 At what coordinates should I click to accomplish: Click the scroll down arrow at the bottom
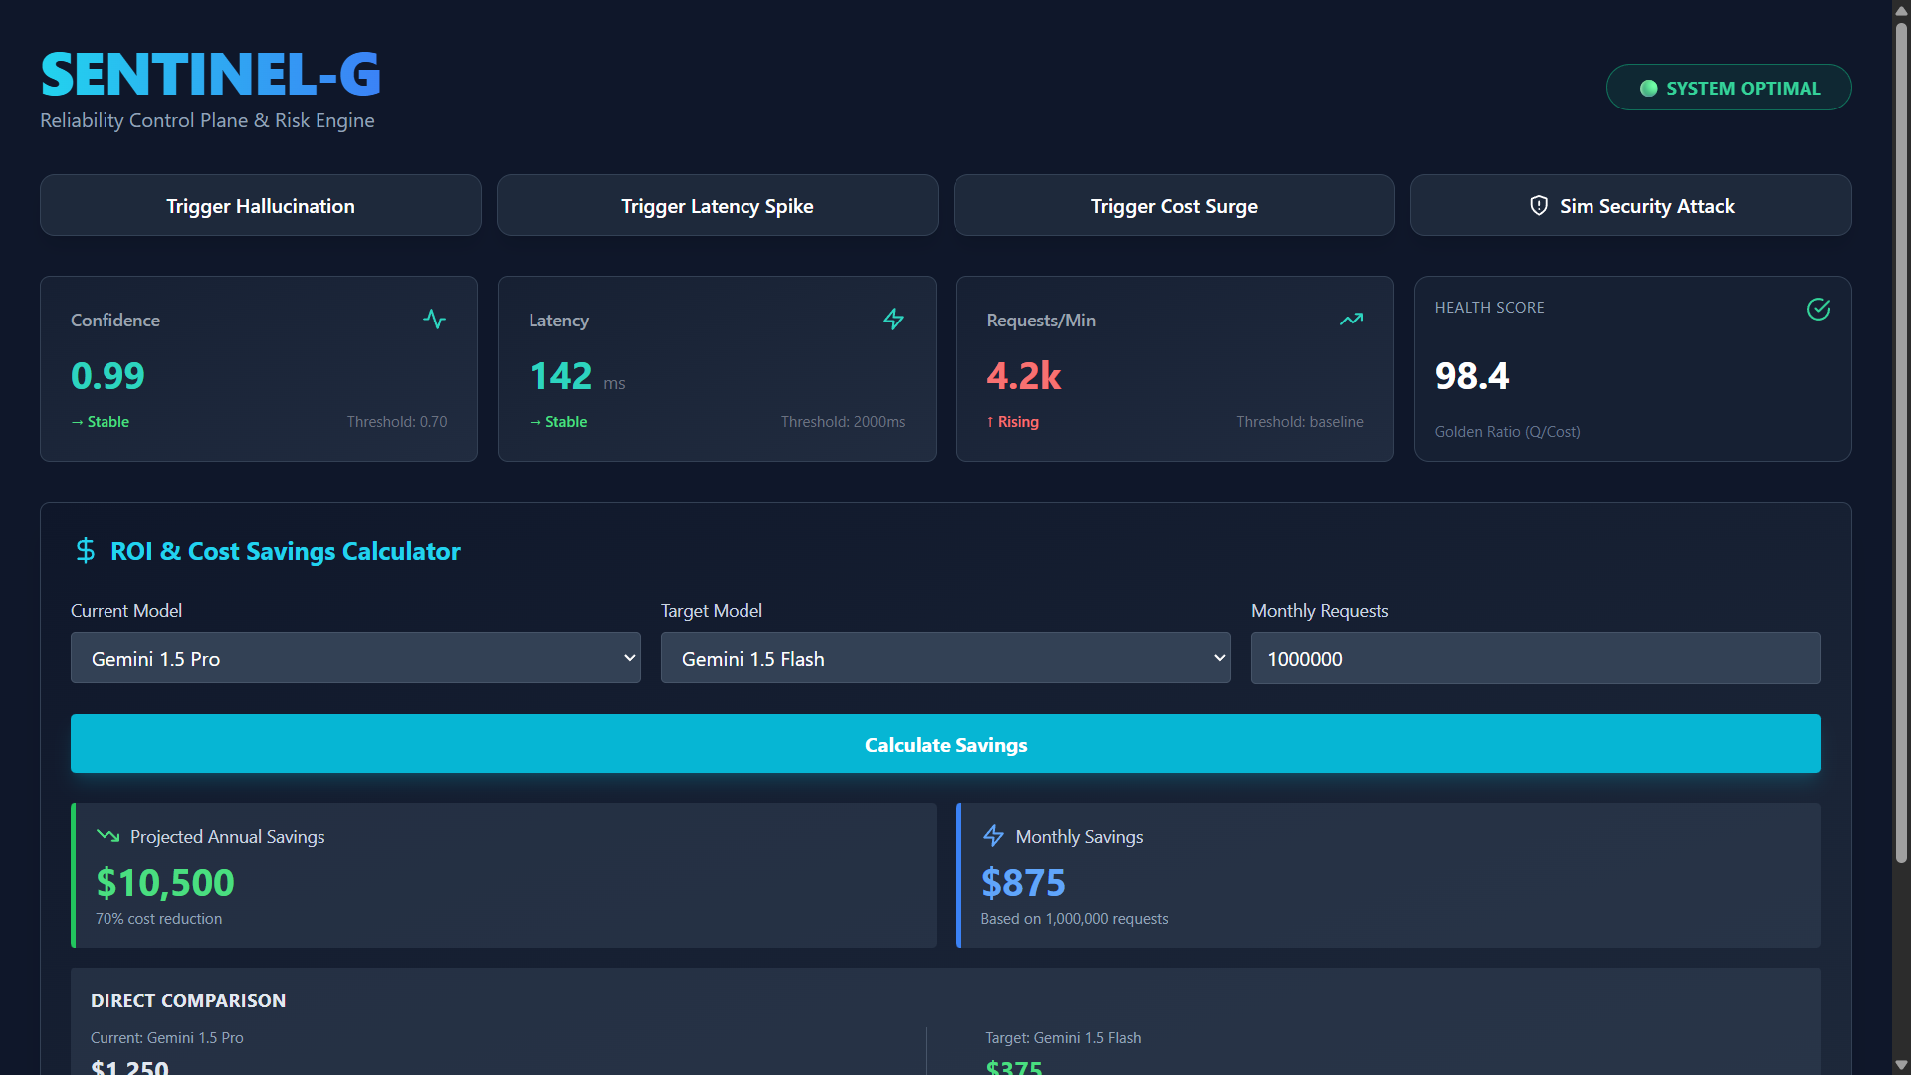click(x=1901, y=1065)
